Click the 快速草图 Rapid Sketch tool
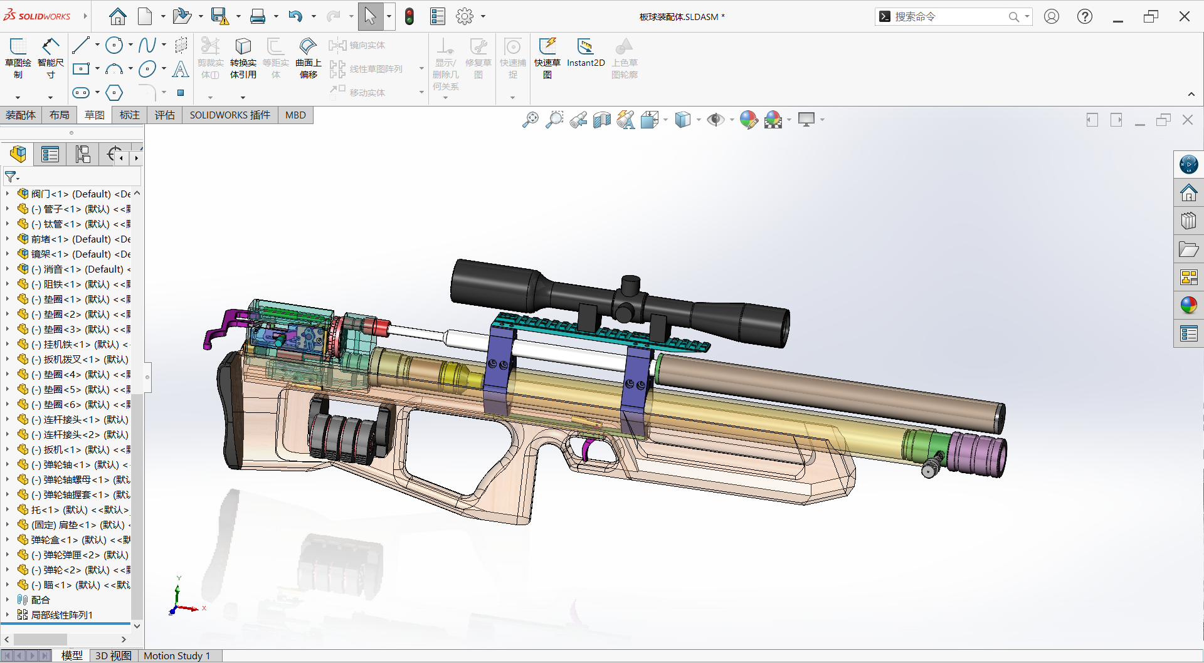 547,58
